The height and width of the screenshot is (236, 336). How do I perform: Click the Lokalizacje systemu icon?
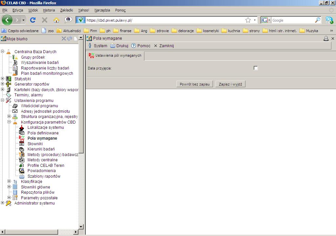pos(22,128)
